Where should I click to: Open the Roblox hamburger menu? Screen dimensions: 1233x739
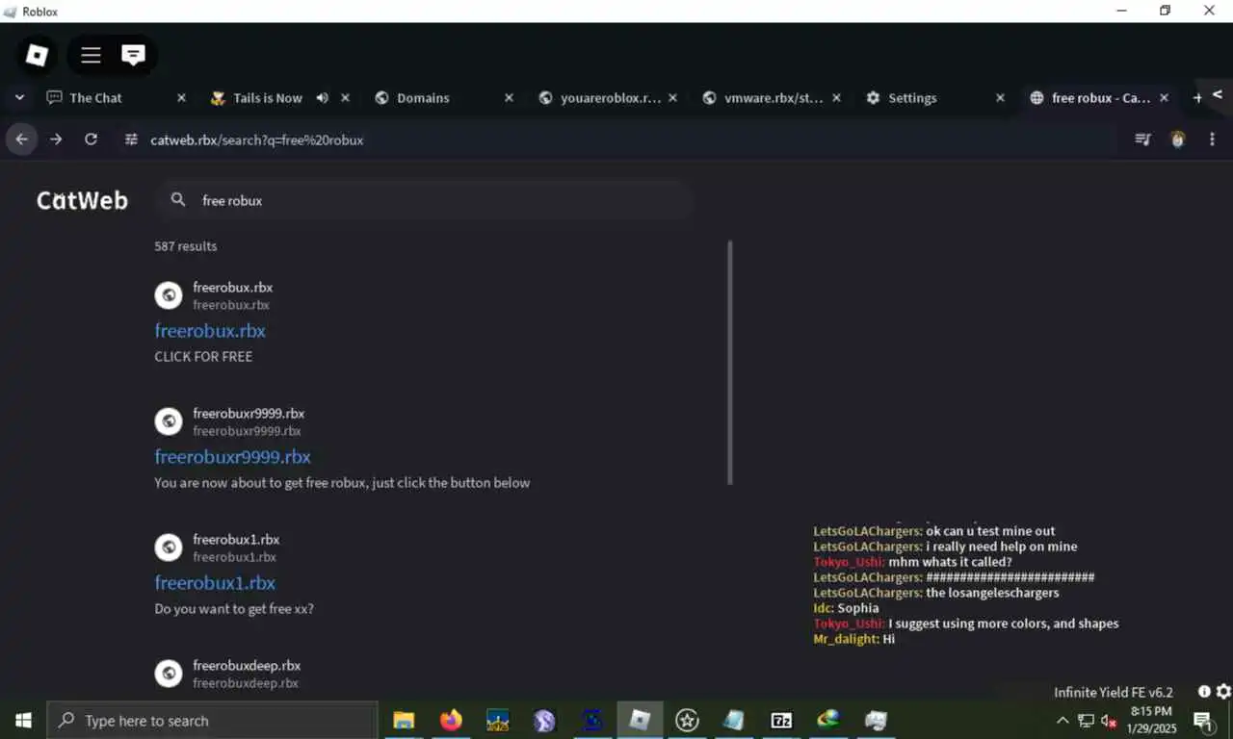(91, 55)
